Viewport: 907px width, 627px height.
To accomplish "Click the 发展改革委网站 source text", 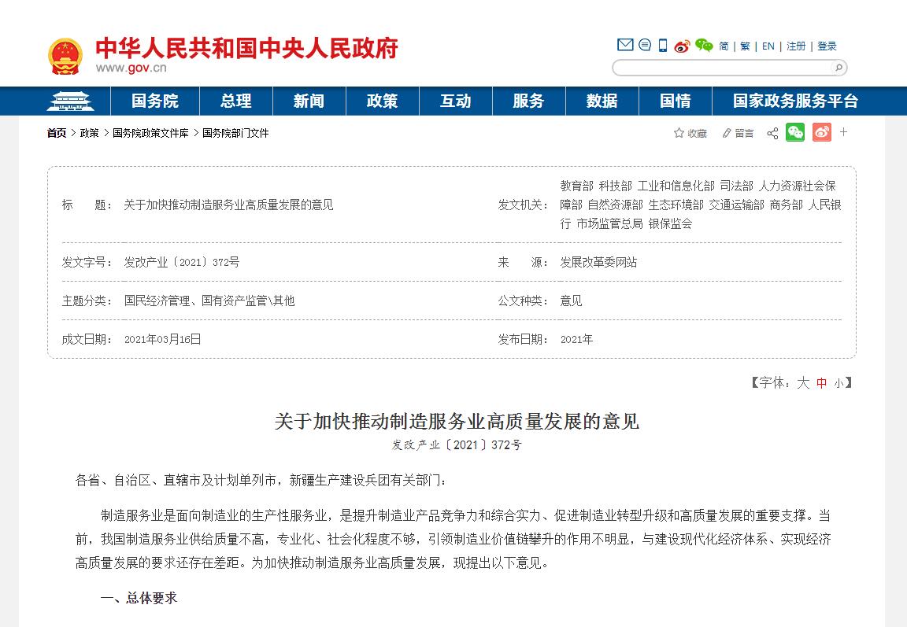I will (x=598, y=262).
